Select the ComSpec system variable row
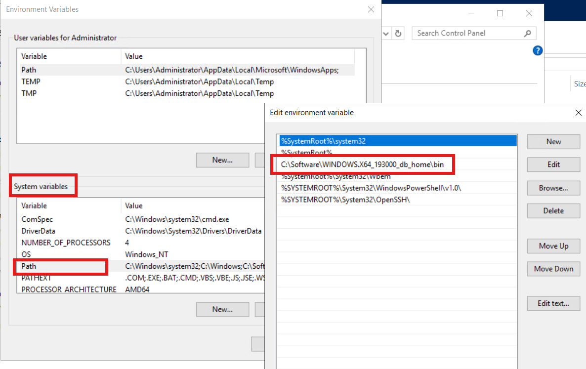The image size is (586, 369). point(142,219)
